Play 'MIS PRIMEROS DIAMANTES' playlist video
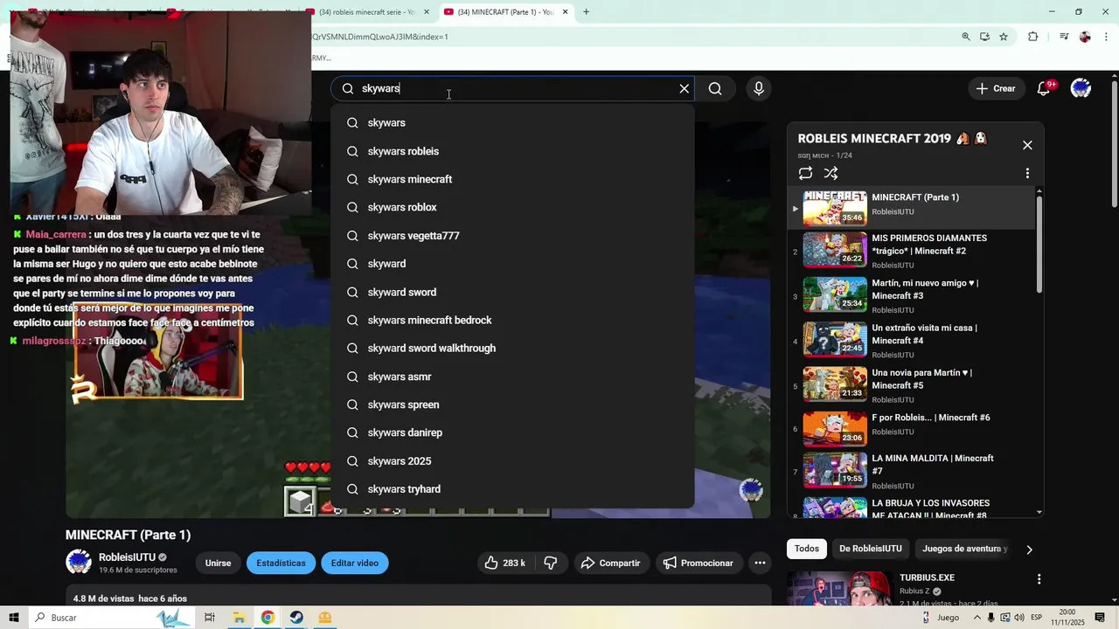Screen dimensions: 1119x629 pyautogui.click(x=909, y=251)
